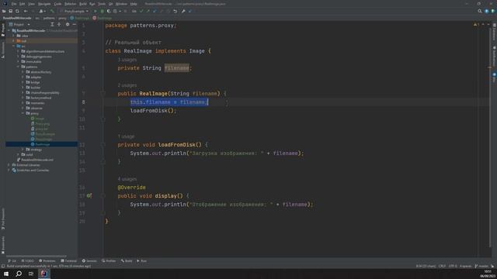Collapse the proxy package node

click(23, 113)
